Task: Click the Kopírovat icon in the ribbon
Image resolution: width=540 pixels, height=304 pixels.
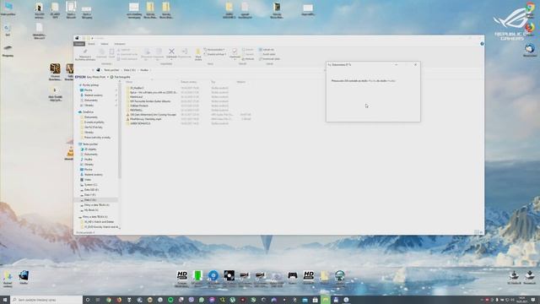Action: click(x=101, y=52)
